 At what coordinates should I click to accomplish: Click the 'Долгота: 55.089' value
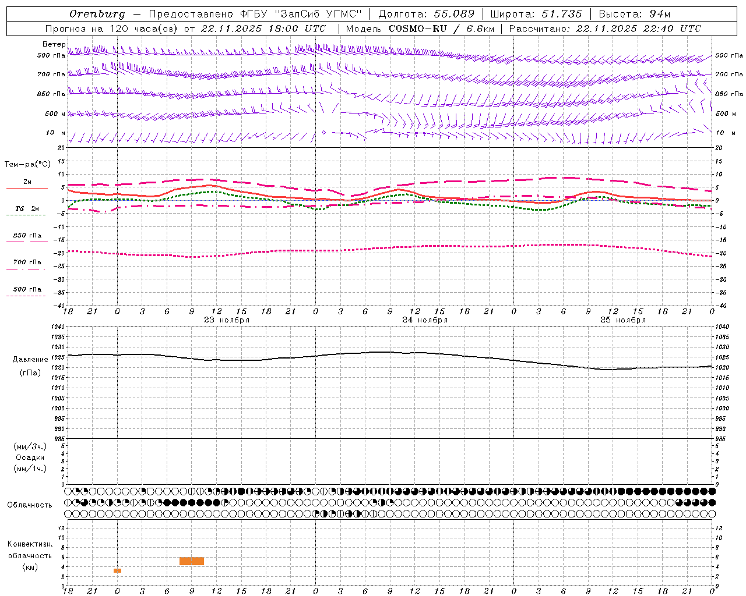(427, 14)
